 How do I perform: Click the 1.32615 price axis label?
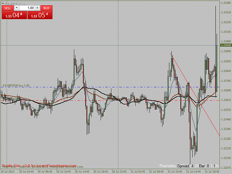[226, 100]
